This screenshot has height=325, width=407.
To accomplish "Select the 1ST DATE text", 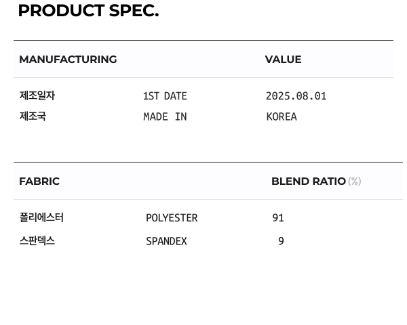I will [x=165, y=96].
